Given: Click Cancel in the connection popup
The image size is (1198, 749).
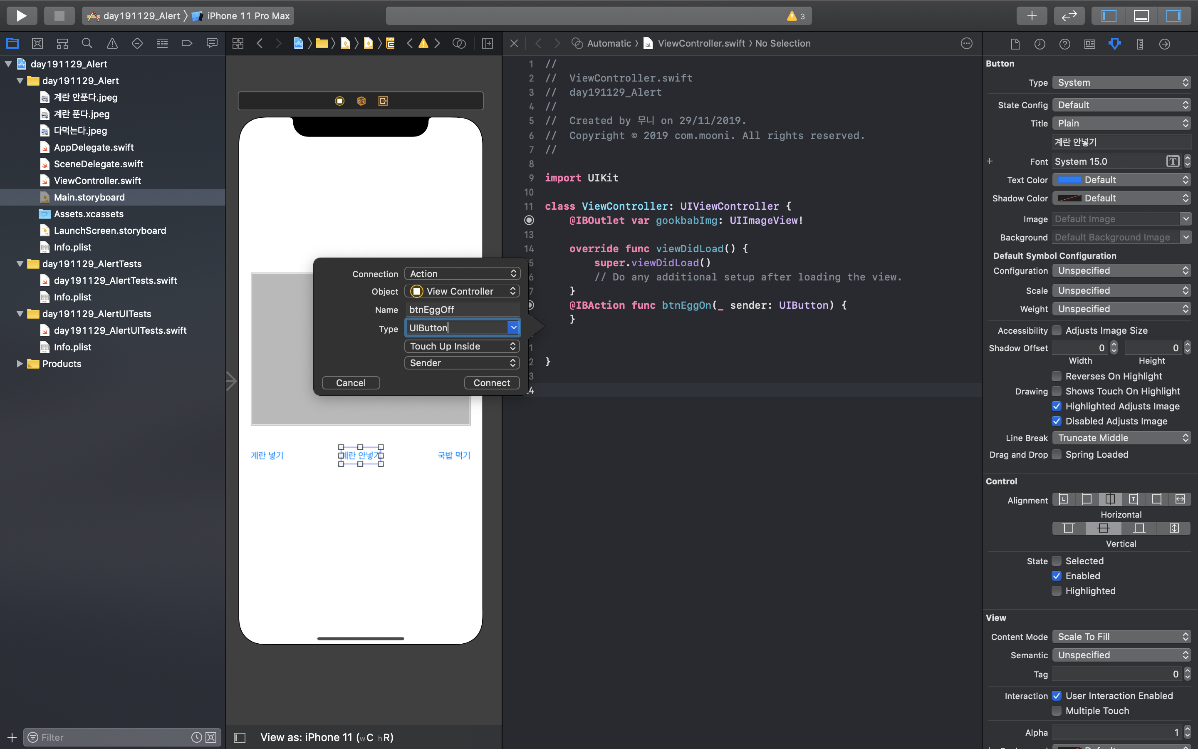Looking at the screenshot, I should pos(351,383).
